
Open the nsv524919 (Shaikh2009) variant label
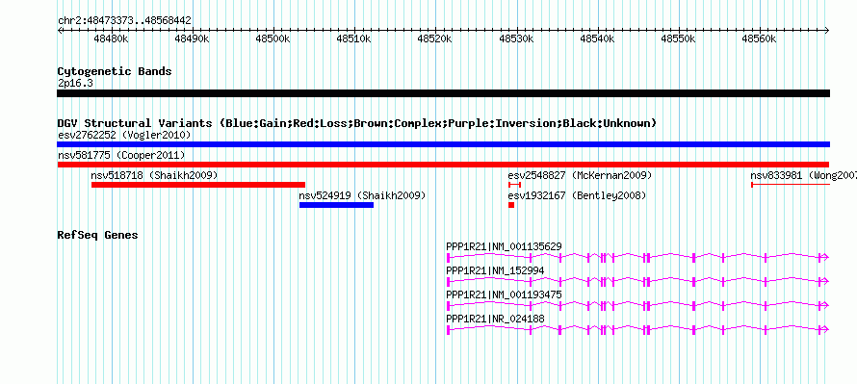[362, 195]
